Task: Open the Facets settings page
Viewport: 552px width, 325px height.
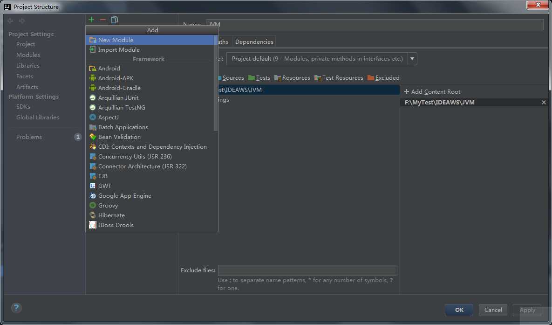Action: [25, 76]
